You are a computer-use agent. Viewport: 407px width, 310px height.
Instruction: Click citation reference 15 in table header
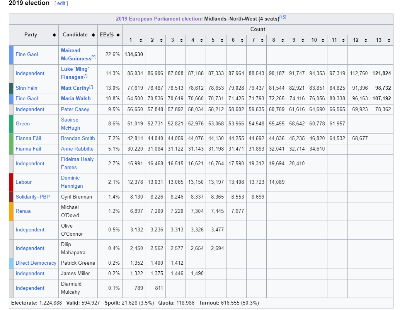(x=283, y=17)
